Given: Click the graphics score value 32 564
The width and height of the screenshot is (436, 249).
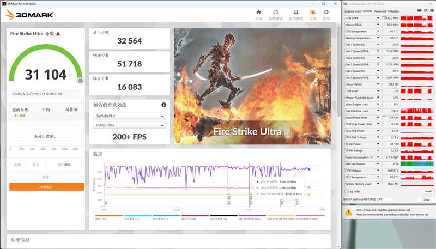Looking at the screenshot, I should tap(129, 41).
